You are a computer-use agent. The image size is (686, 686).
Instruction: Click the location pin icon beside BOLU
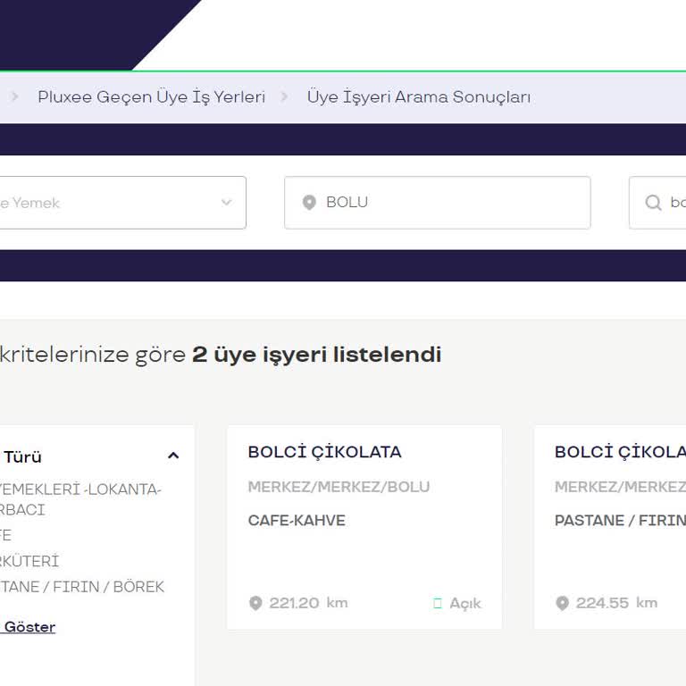309,203
